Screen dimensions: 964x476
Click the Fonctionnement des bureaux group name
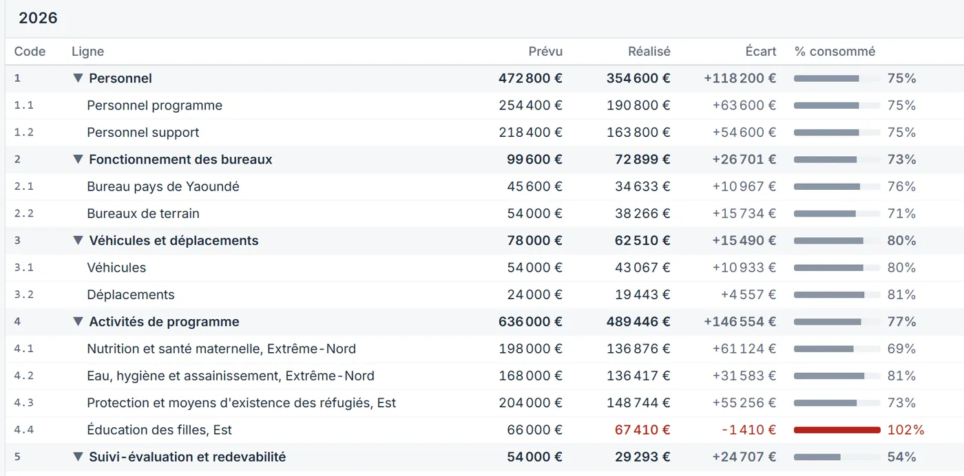click(x=180, y=160)
